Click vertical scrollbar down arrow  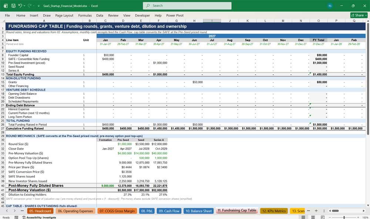click(x=368, y=206)
